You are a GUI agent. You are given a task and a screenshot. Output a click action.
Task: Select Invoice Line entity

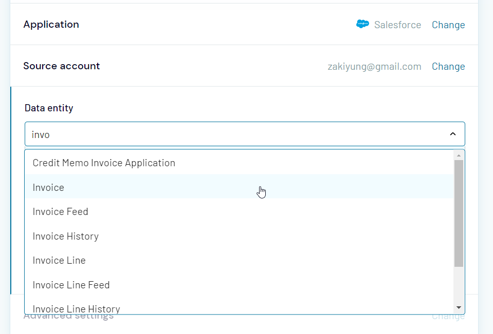pos(59,260)
